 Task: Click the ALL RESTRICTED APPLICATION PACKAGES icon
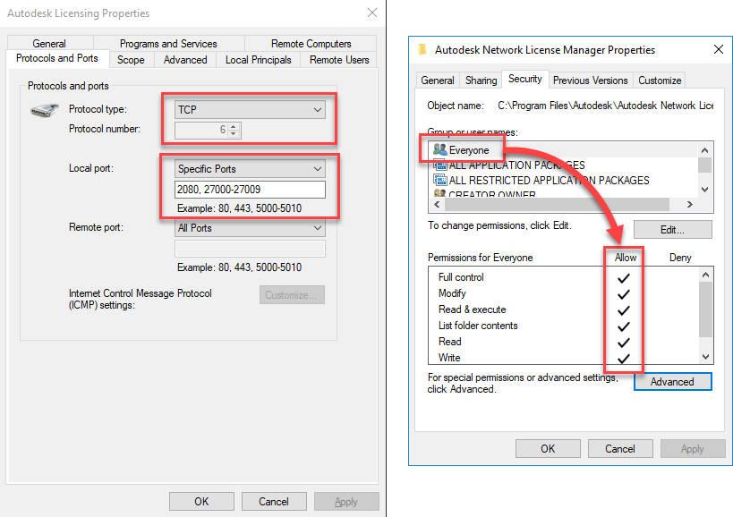click(439, 180)
